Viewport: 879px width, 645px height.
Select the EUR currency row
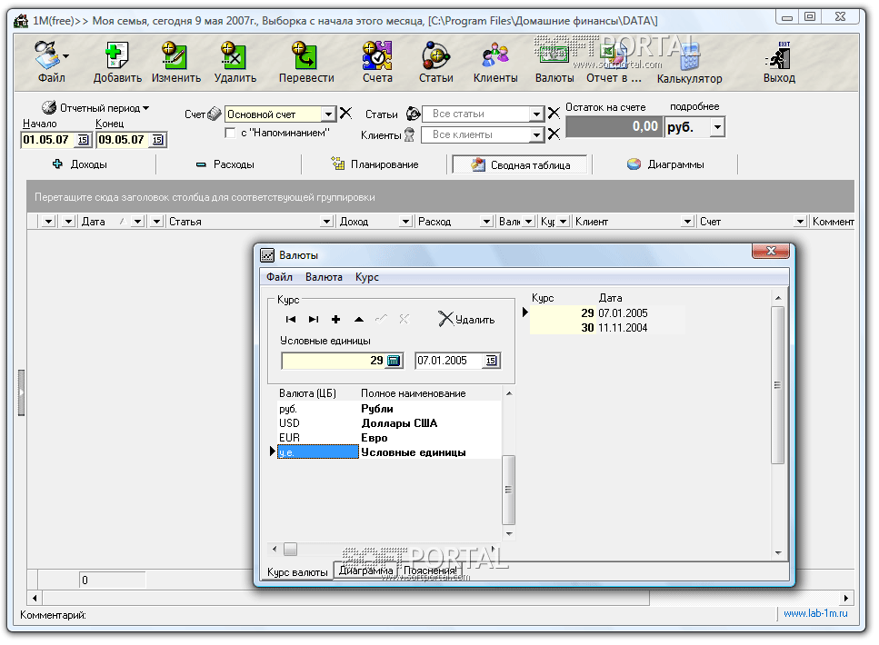point(389,438)
